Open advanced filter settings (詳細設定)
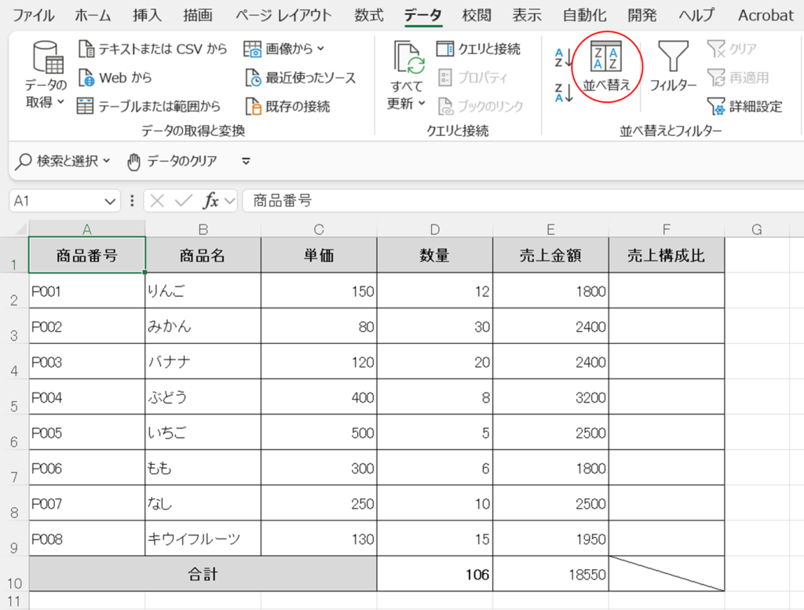Viewport: 804px width, 610px height. pos(744,106)
